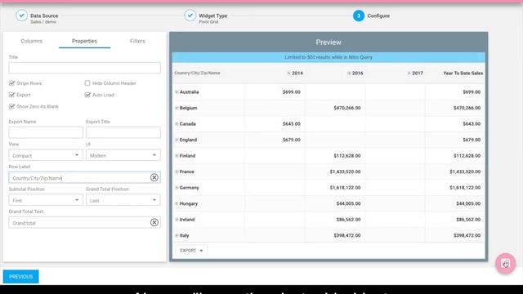
Task: Expand the Italy row
Action: 177,235
